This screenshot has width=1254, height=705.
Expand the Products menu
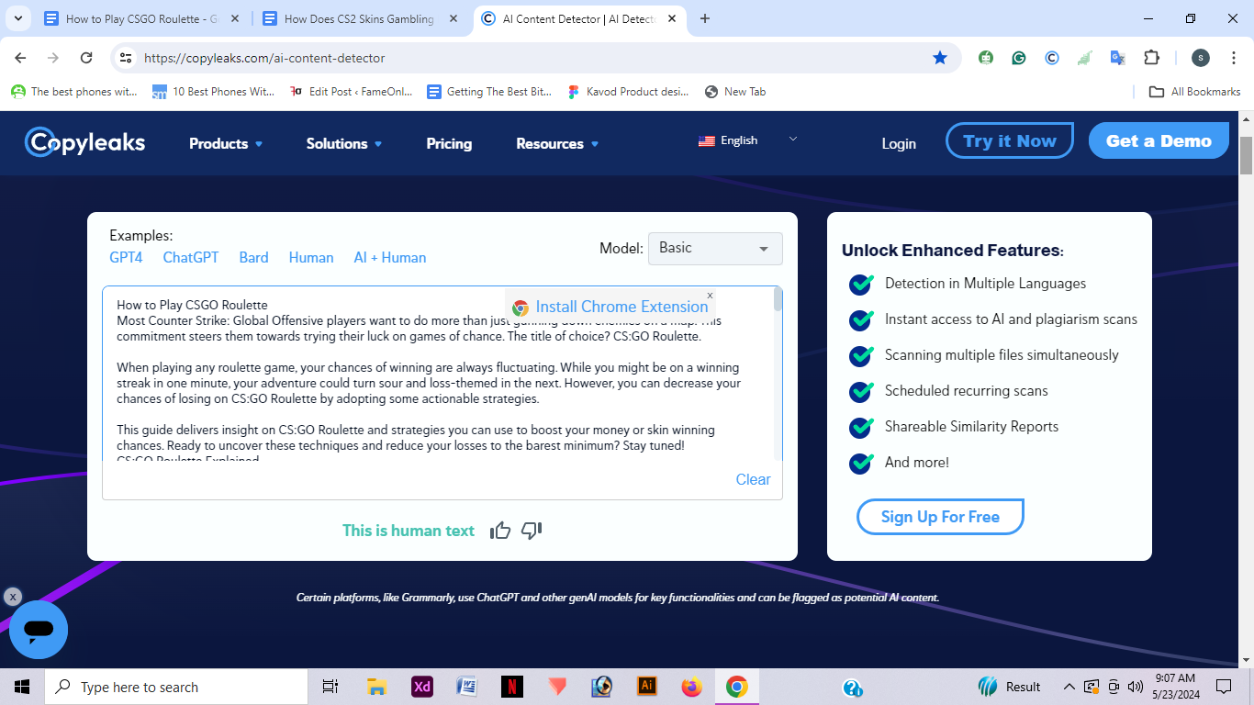[226, 143]
